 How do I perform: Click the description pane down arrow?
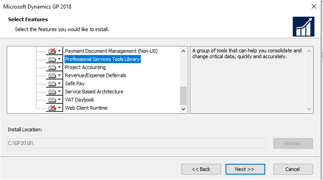tap(309, 109)
